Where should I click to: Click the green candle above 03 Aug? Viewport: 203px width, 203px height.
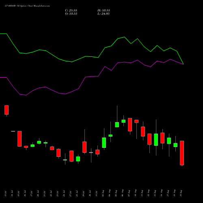pos(104,143)
